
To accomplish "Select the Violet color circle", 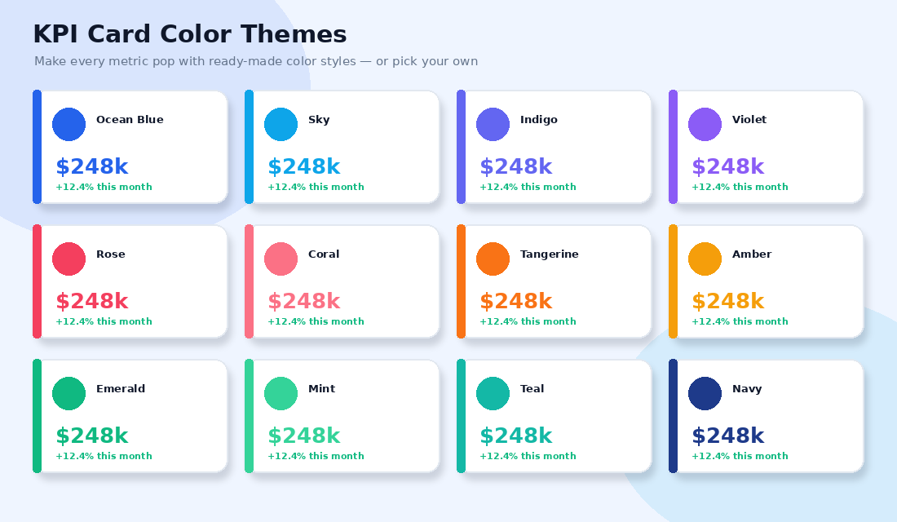I will tap(705, 124).
